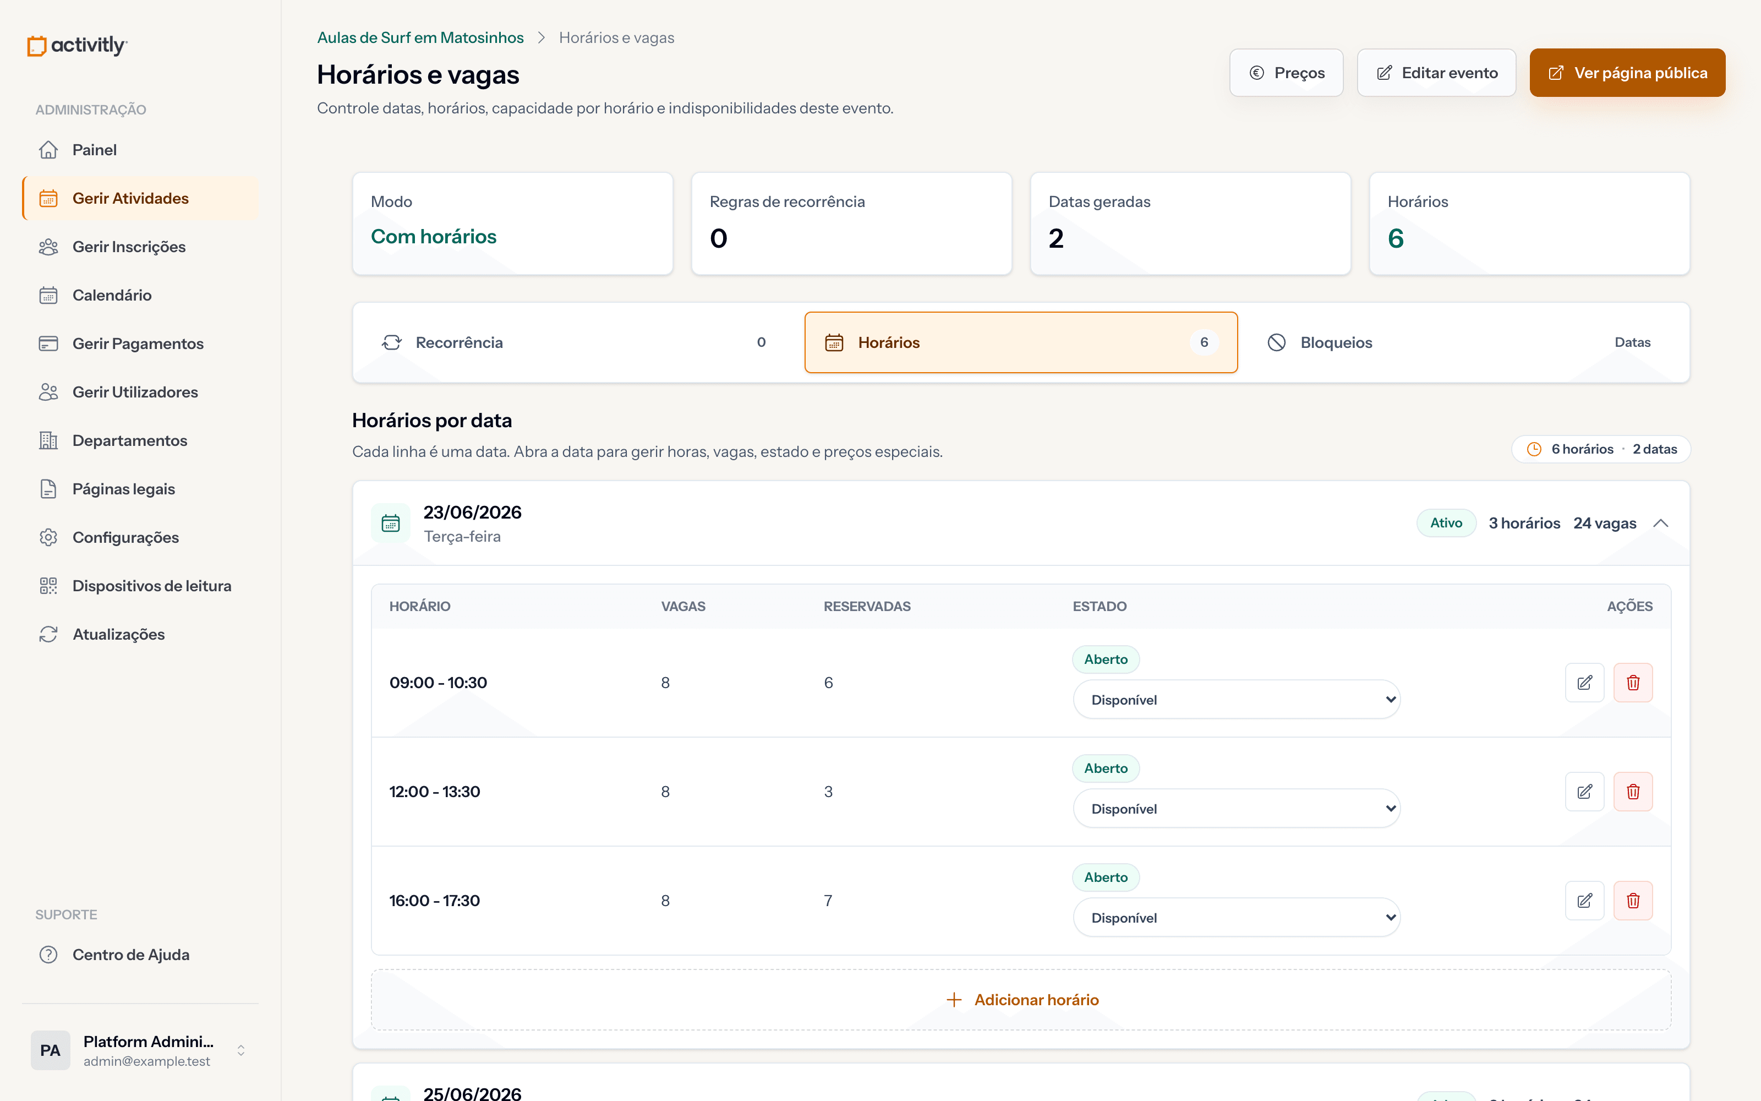Click the Terça-feira weekday label
The width and height of the screenshot is (1761, 1101).
click(x=462, y=537)
